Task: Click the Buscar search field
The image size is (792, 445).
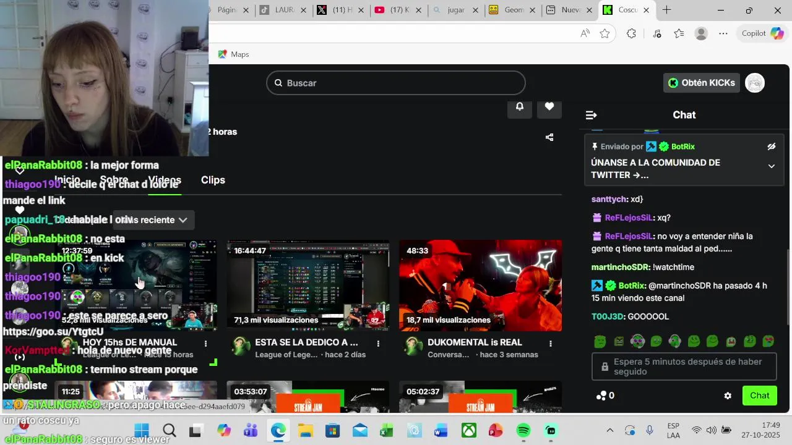Action: click(396, 83)
